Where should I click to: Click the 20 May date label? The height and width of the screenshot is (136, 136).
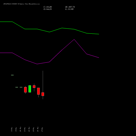click(x=20, y=129)
